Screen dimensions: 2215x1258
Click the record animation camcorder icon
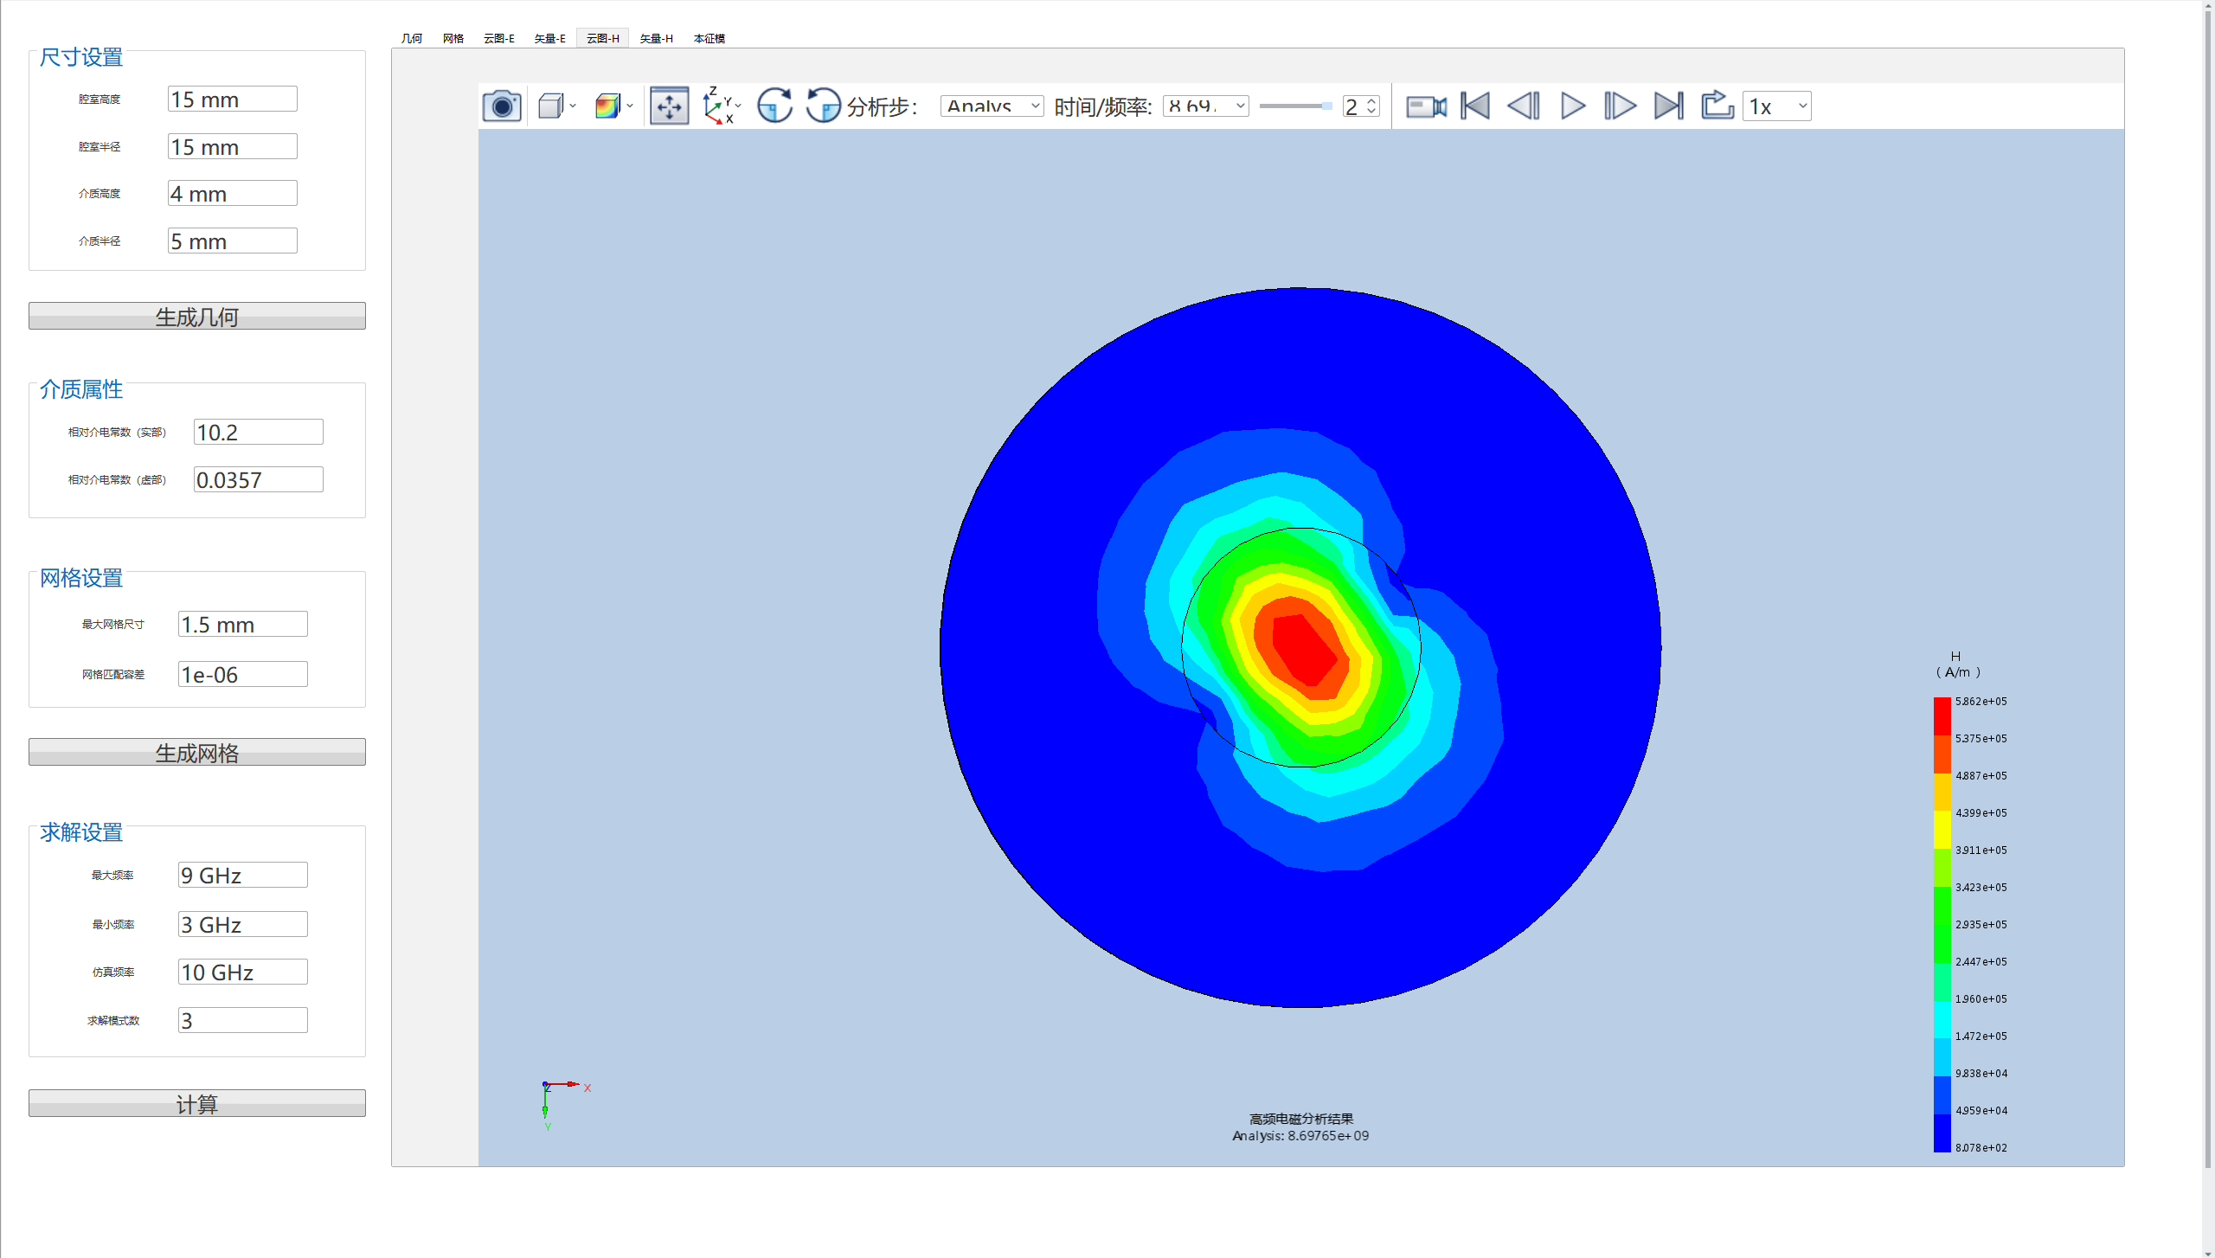pos(1426,106)
